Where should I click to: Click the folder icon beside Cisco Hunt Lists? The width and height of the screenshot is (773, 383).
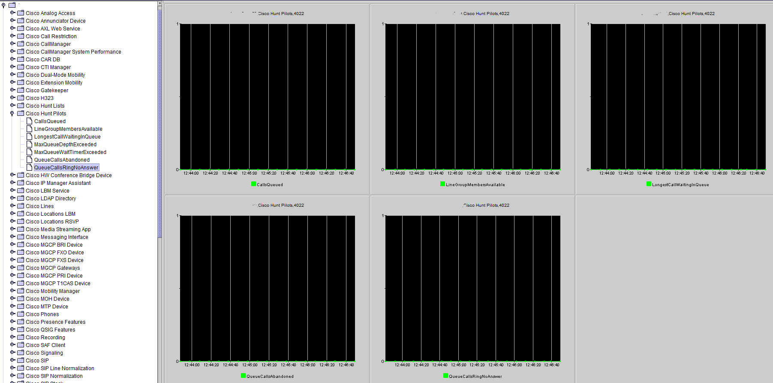pyautogui.click(x=21, y=106)
